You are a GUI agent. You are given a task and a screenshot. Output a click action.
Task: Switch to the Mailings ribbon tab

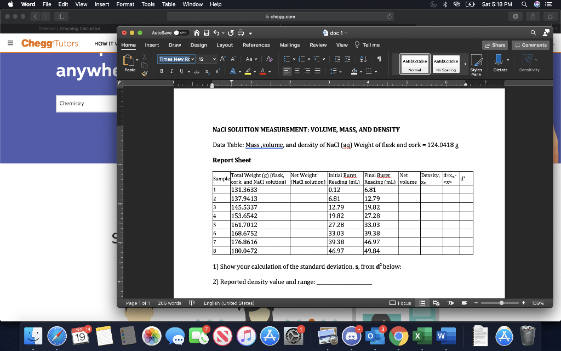289,45
